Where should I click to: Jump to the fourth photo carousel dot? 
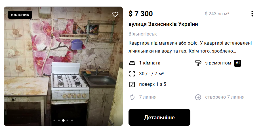pyautogui.click(x=68, y=120)
